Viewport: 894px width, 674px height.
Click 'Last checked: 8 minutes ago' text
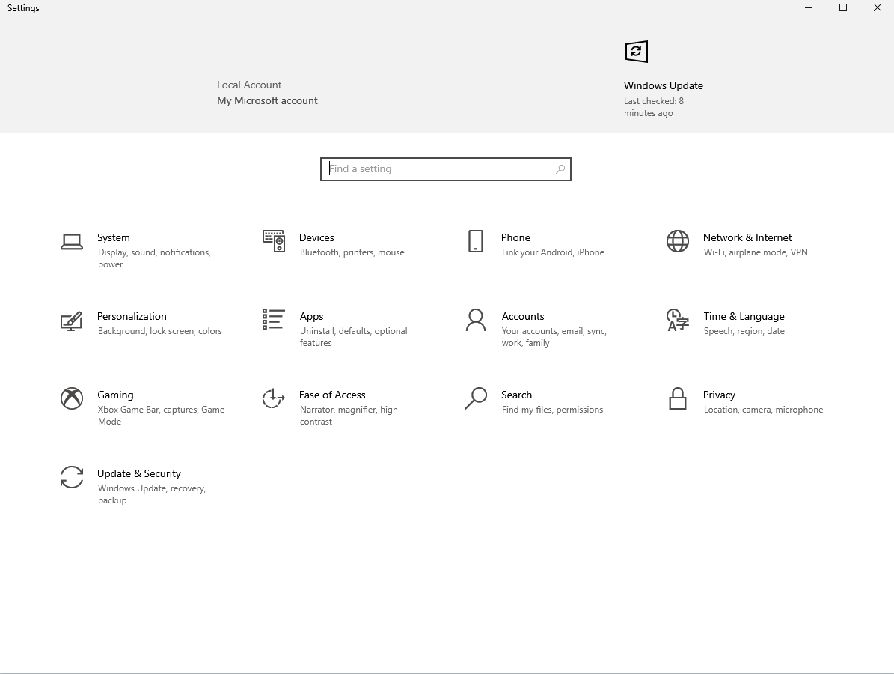653,107
